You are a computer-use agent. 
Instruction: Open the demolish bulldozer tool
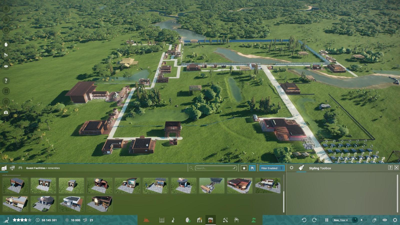click(x=146, y=220)
